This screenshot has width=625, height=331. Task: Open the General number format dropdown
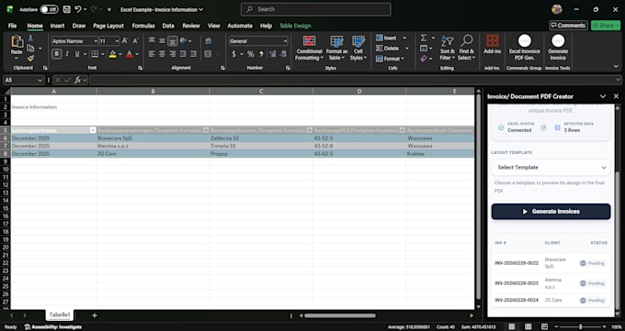285,41
